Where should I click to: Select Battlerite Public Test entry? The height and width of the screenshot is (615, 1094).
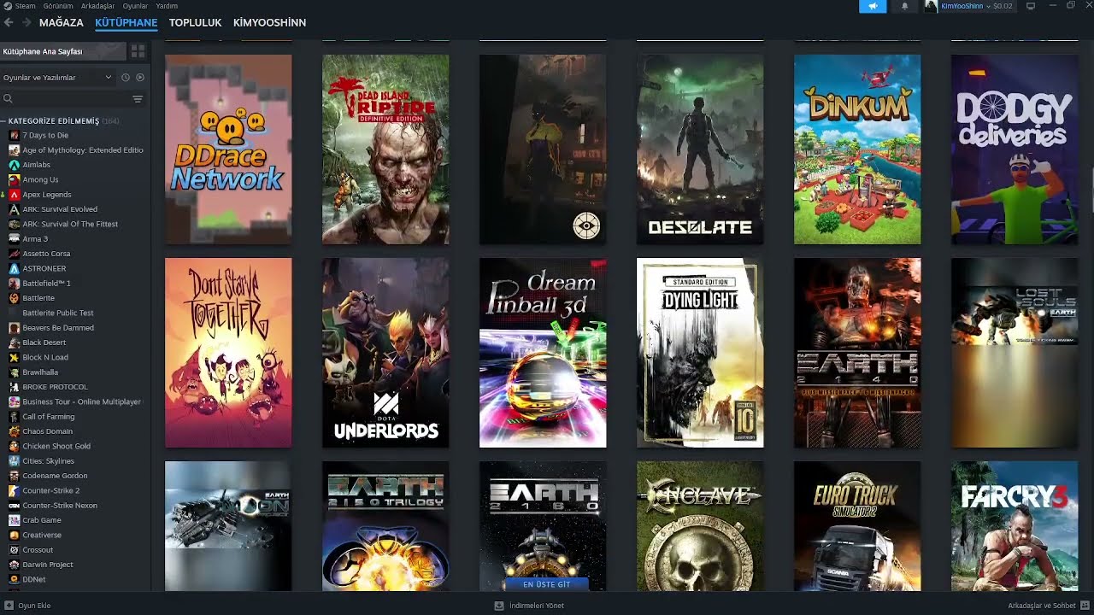click(58, 313)
